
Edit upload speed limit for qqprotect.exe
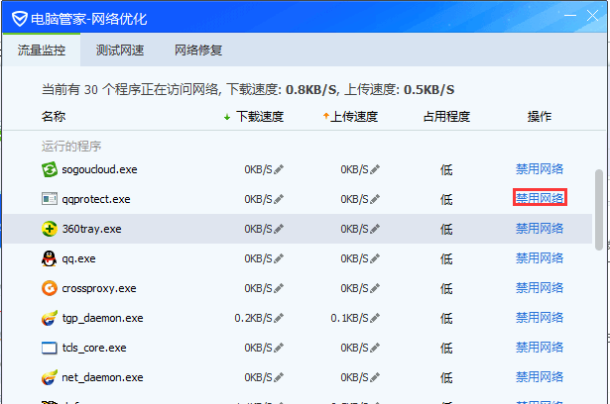[375, 199]
